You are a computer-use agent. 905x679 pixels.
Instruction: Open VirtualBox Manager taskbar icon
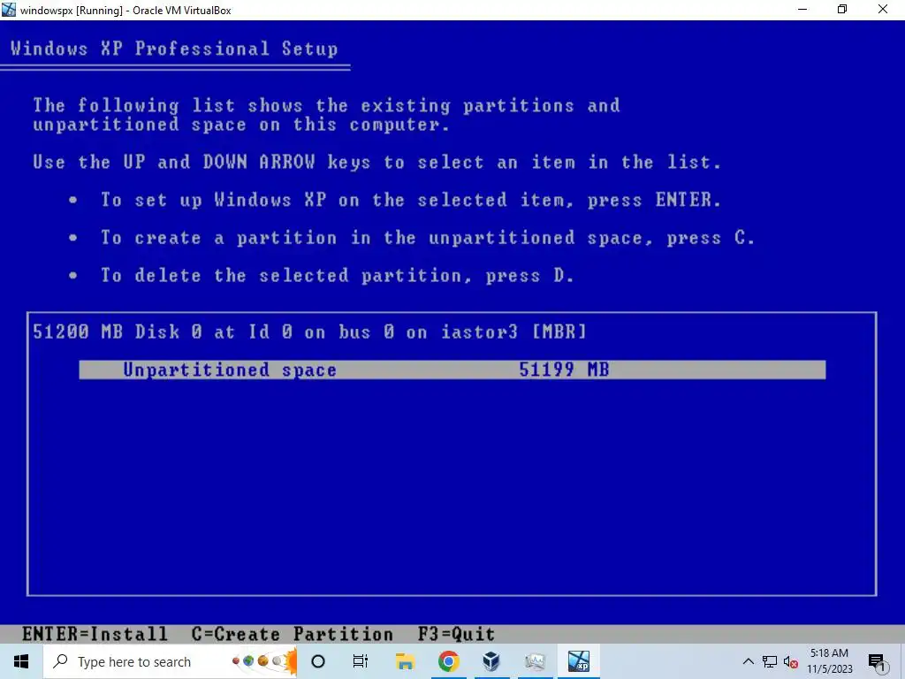pyautogui.click(x=491, y=661)
